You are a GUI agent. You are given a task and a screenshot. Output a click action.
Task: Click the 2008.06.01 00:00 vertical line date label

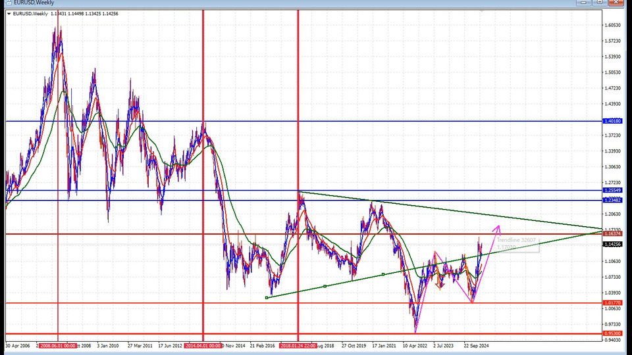tap(58, 346)
